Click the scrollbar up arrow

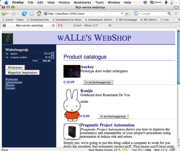pyautogui.click(x=179, y=142)
